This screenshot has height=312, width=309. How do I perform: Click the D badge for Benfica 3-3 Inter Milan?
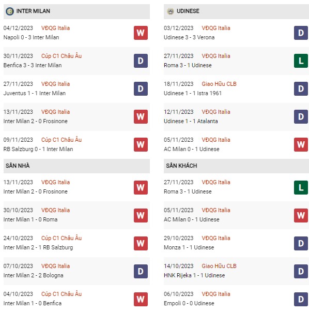141,61
